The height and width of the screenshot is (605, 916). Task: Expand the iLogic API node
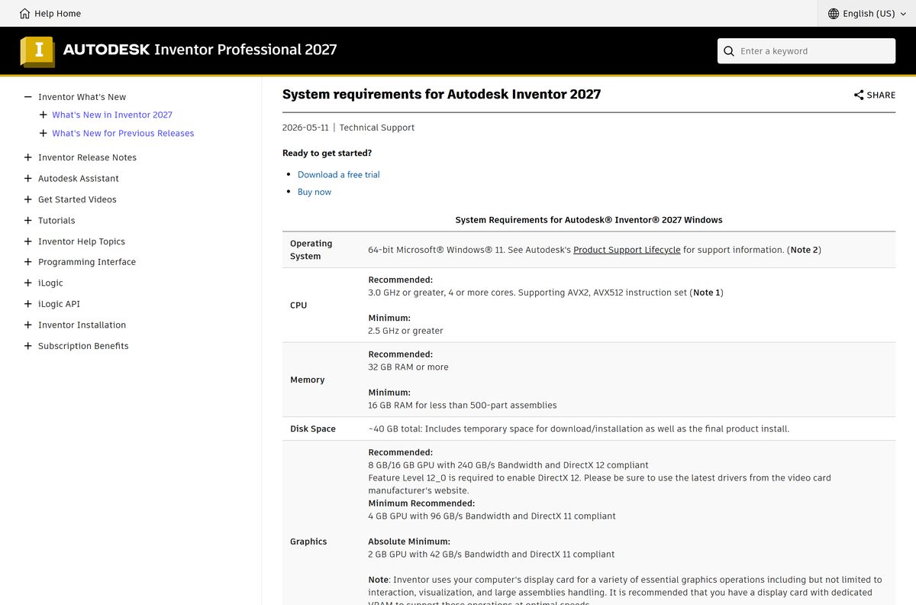pos(28,304)
